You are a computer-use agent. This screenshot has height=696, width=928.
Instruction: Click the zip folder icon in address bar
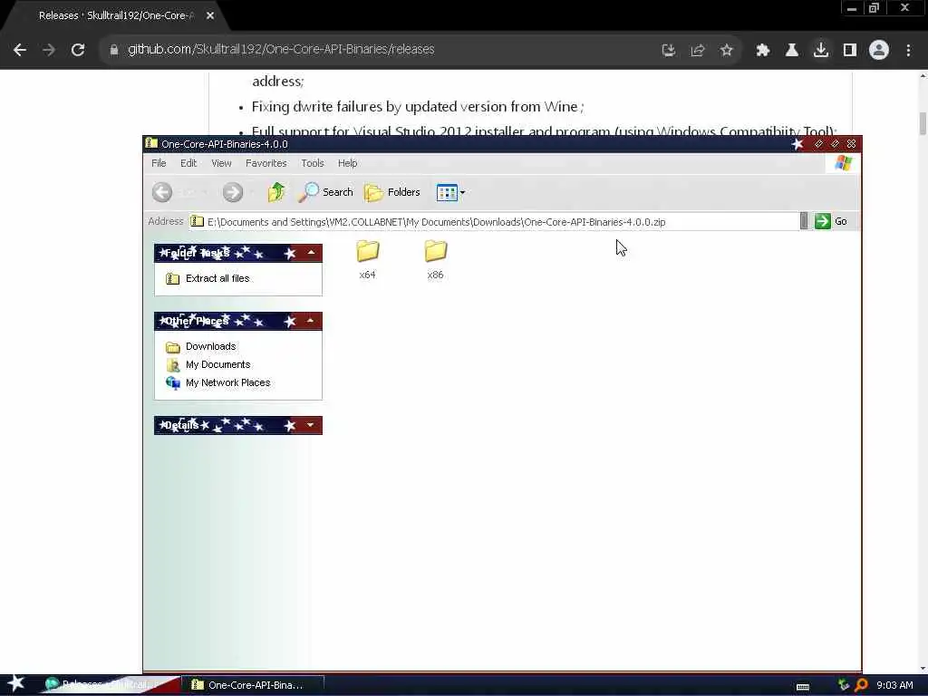[x=197, y=221]
